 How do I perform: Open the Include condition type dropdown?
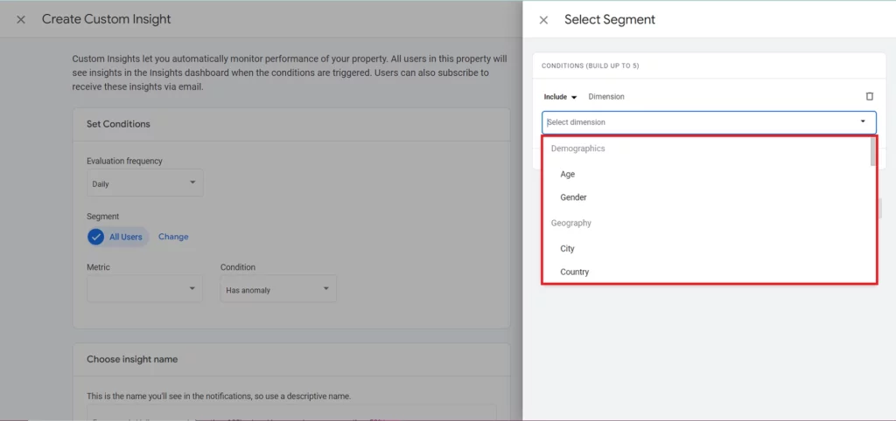pos(560,97)
